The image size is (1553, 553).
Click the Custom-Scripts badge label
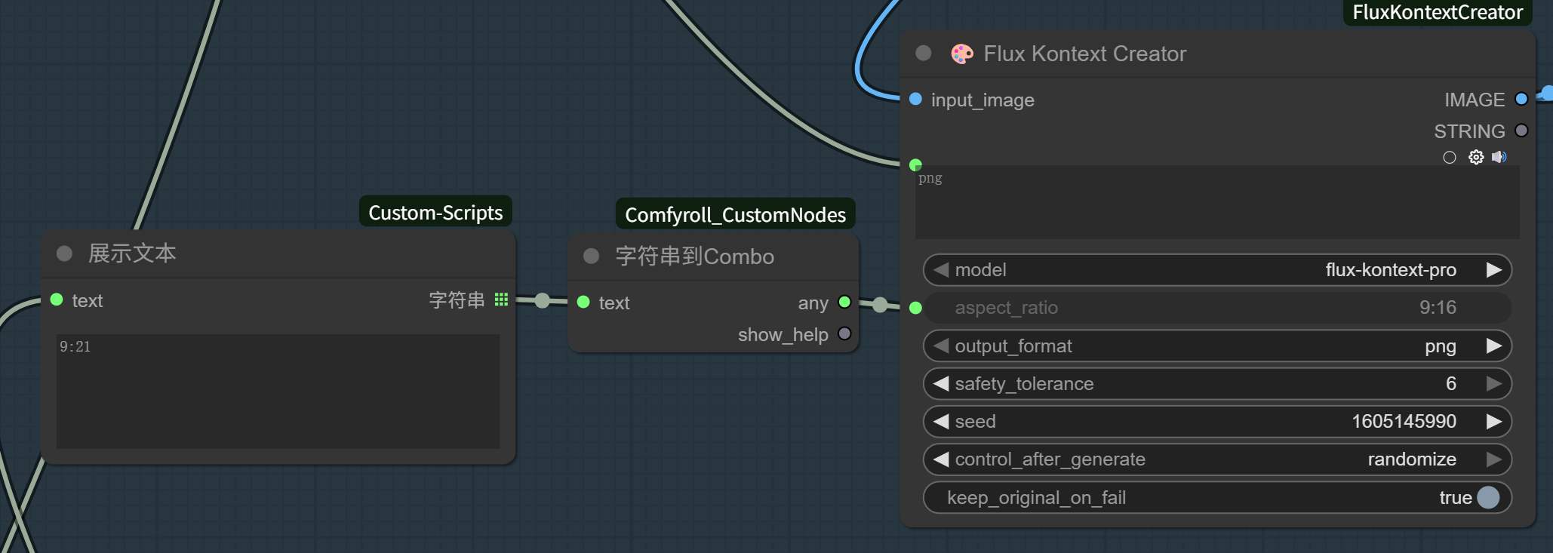435,213
